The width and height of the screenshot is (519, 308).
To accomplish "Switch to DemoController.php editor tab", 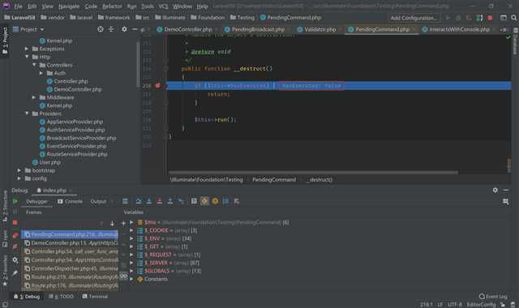I will [187, 29].
